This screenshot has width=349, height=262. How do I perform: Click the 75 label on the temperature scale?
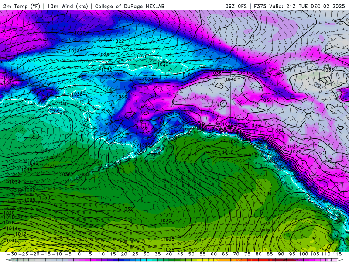tap(247, 254)
